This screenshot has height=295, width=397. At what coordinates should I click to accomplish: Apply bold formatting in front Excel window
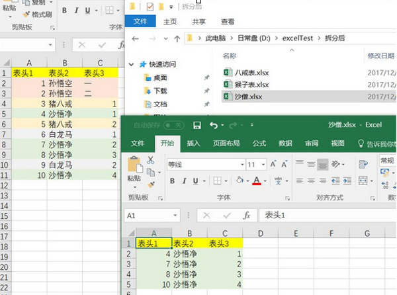(x=173, y=181)
